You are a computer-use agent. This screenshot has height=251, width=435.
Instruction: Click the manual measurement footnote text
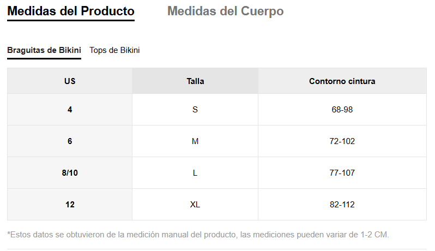[198, 235]
